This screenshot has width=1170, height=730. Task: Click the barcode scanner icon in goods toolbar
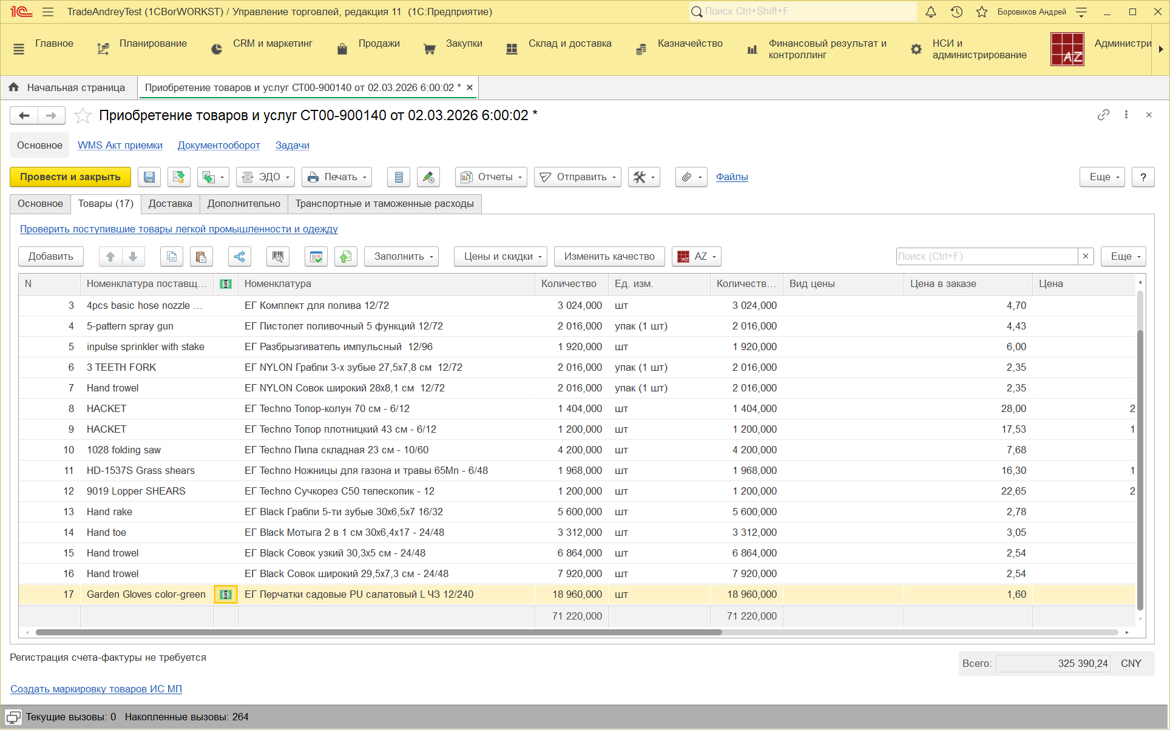tap(278, 257)
